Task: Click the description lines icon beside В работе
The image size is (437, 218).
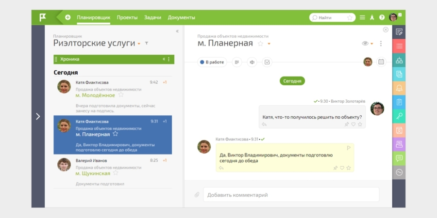Action: [237, 62]
